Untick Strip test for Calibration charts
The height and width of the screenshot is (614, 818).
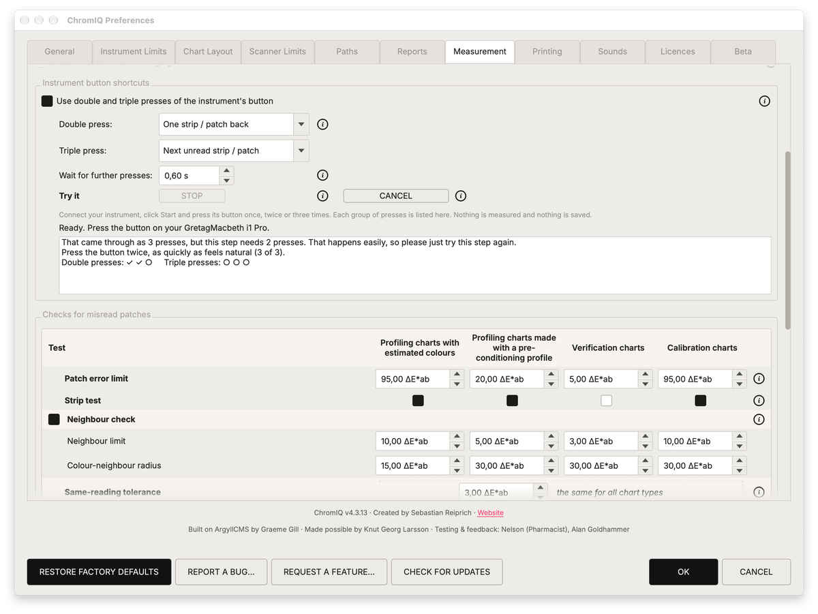700,401
